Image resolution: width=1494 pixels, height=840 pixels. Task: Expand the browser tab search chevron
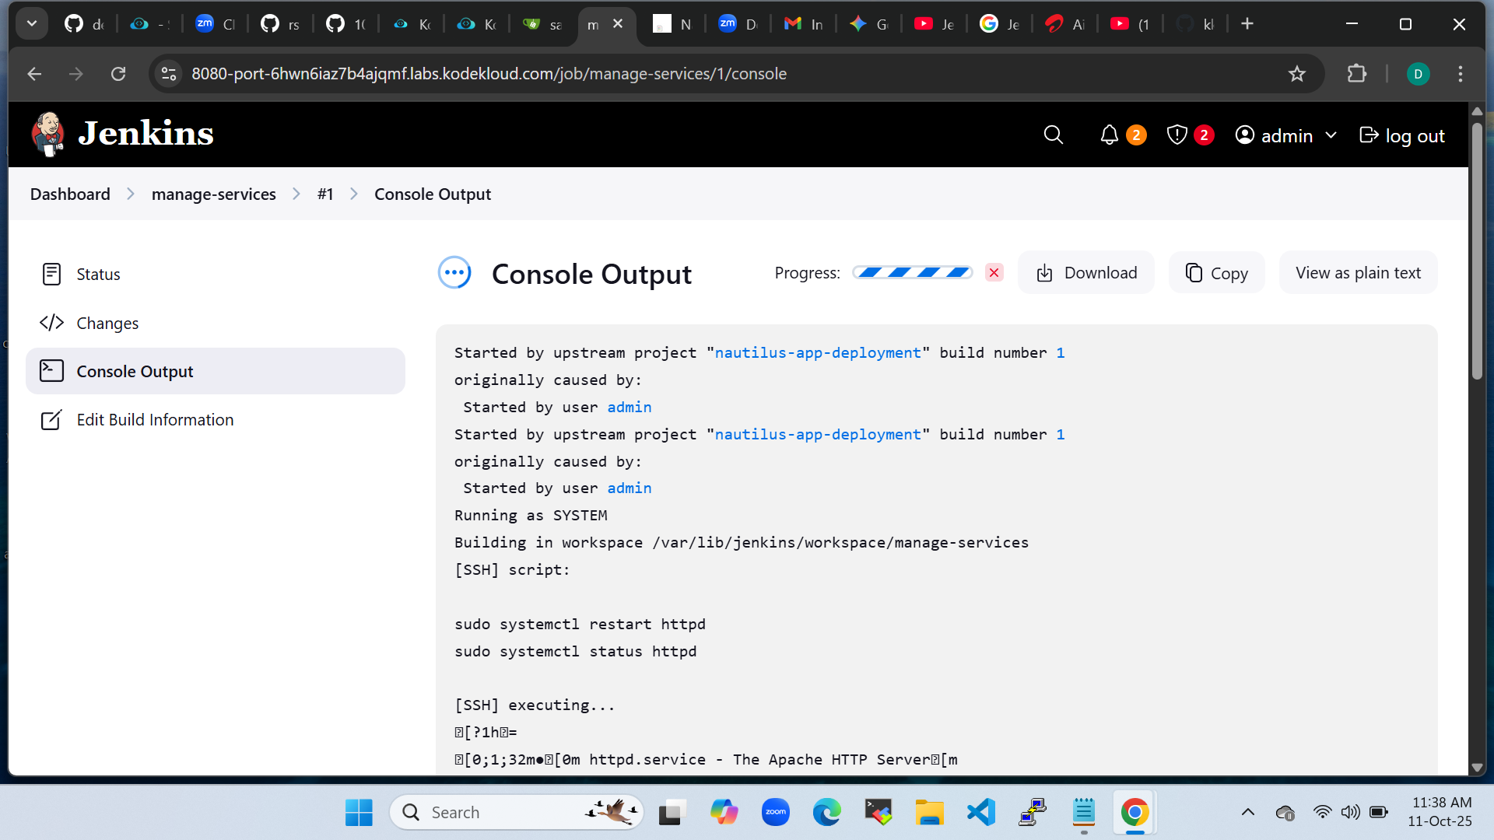coord(32,24)
